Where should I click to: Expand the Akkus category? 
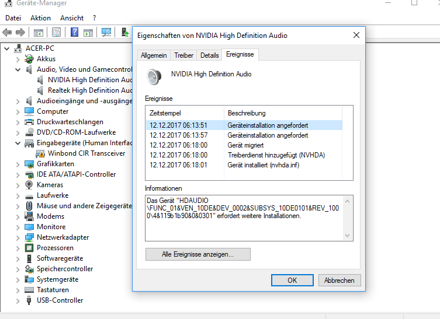18,59
